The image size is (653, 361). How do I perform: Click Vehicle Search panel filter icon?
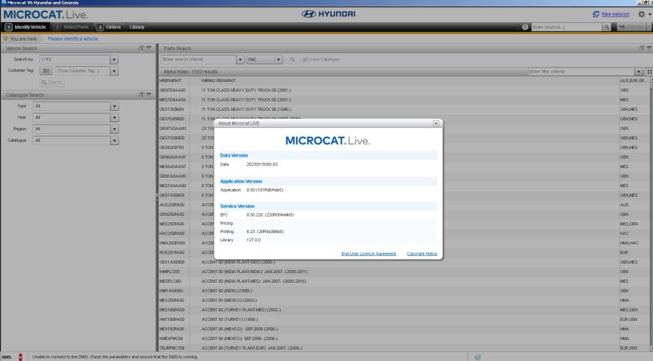pos(149,48)
